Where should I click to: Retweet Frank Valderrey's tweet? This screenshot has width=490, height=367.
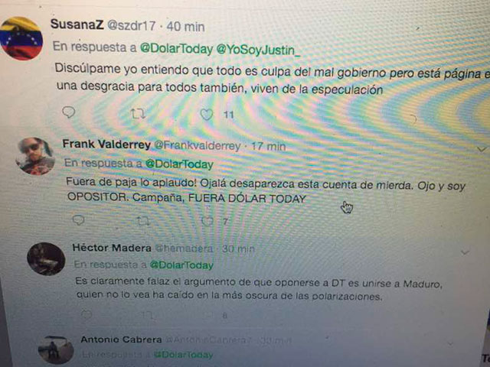(x=143, y=221)
